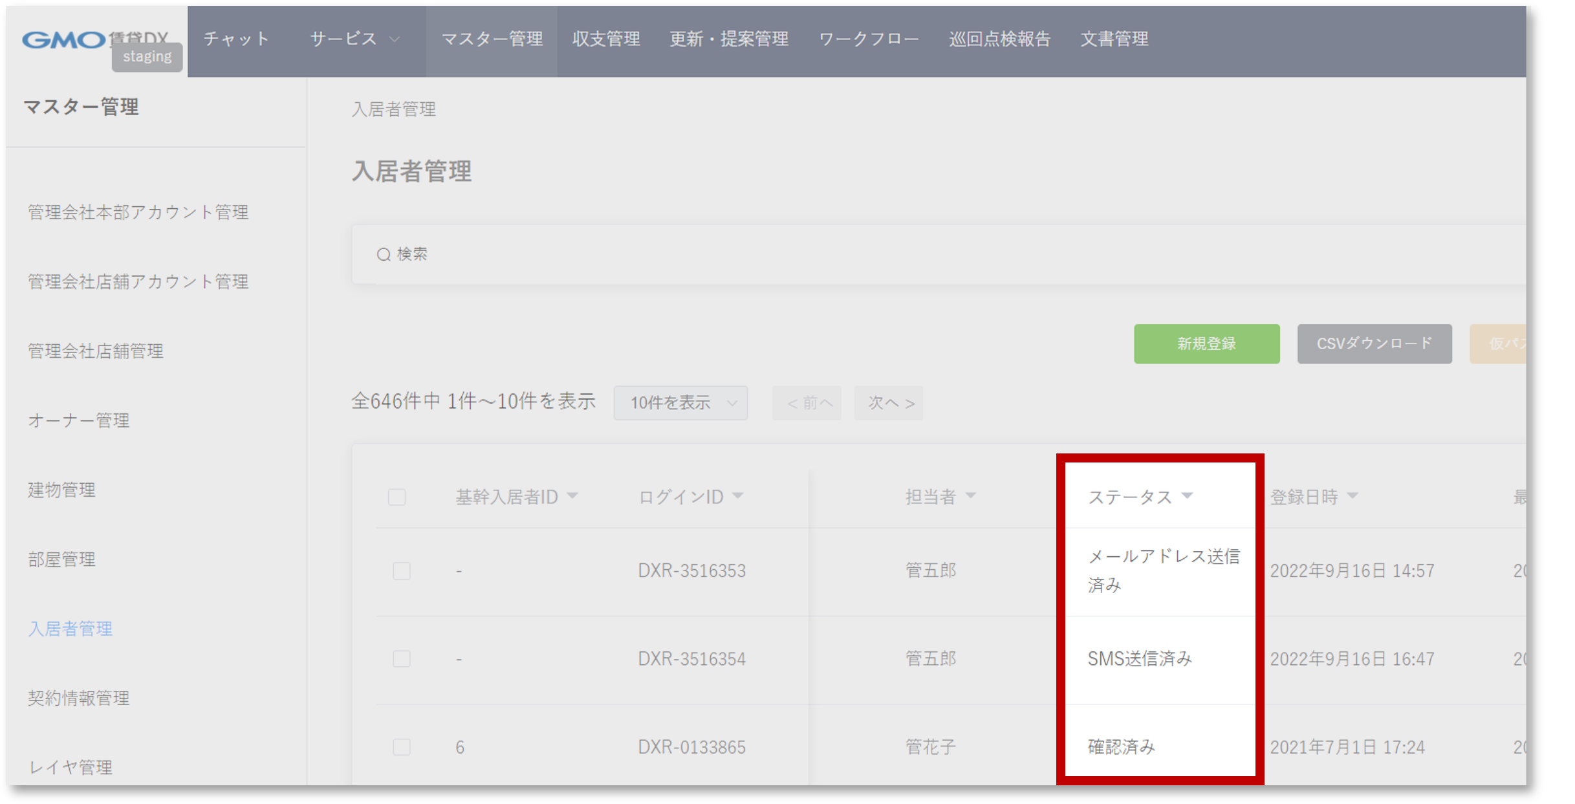Switch to 収支管理 in top navigation
This screenshot has height=804, width=1575.
(606, 39)
